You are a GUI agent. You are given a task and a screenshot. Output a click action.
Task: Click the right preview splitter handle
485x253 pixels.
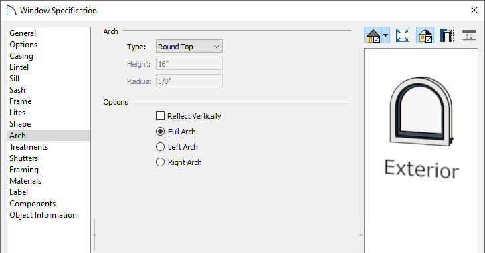[361, 235]
